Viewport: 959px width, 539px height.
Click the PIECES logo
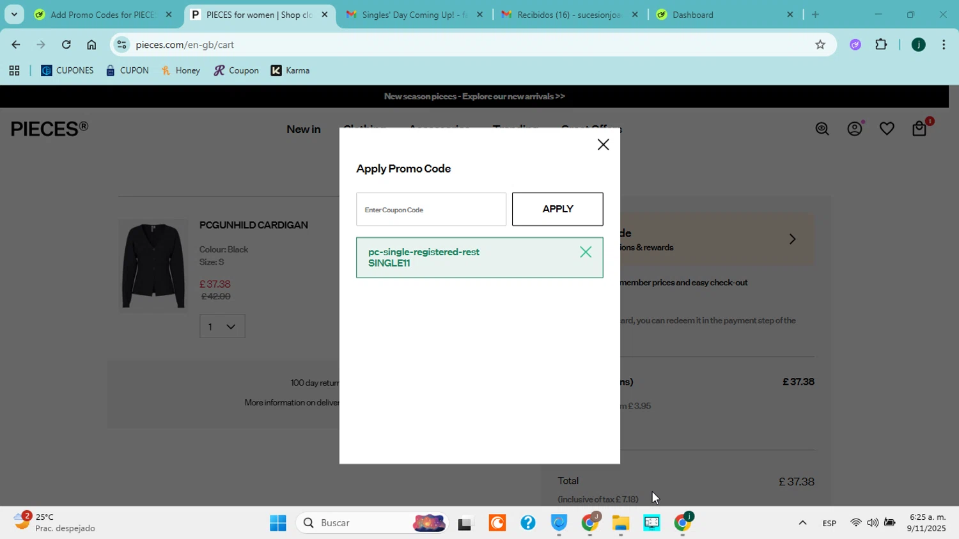[x=50, y=129]
